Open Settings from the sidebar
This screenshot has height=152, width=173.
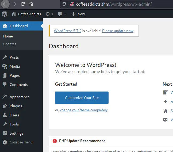[16, 133]
